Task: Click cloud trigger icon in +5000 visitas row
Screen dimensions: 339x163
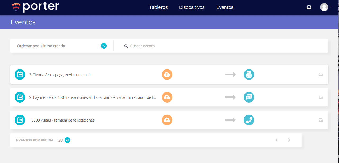Action: [x=167, y=120]
